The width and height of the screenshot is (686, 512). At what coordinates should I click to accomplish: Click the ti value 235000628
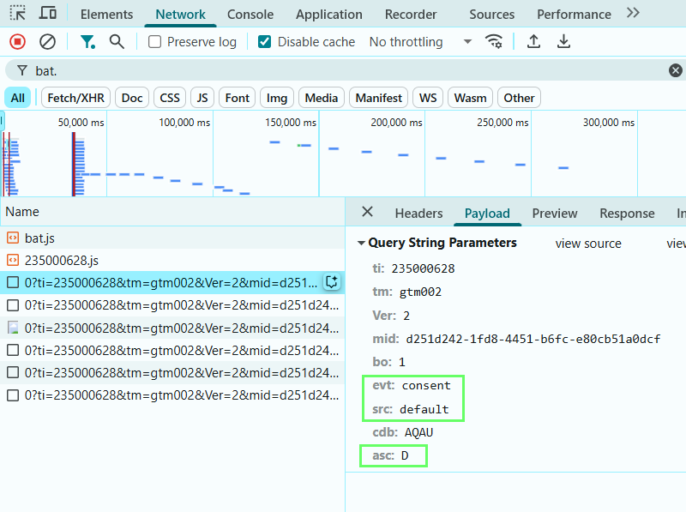click(423, 268)
